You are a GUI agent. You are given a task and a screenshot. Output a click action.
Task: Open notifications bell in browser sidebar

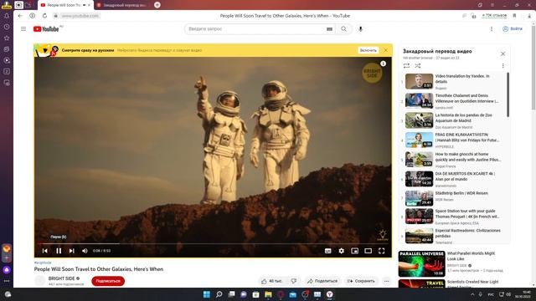tap(7, 16)
